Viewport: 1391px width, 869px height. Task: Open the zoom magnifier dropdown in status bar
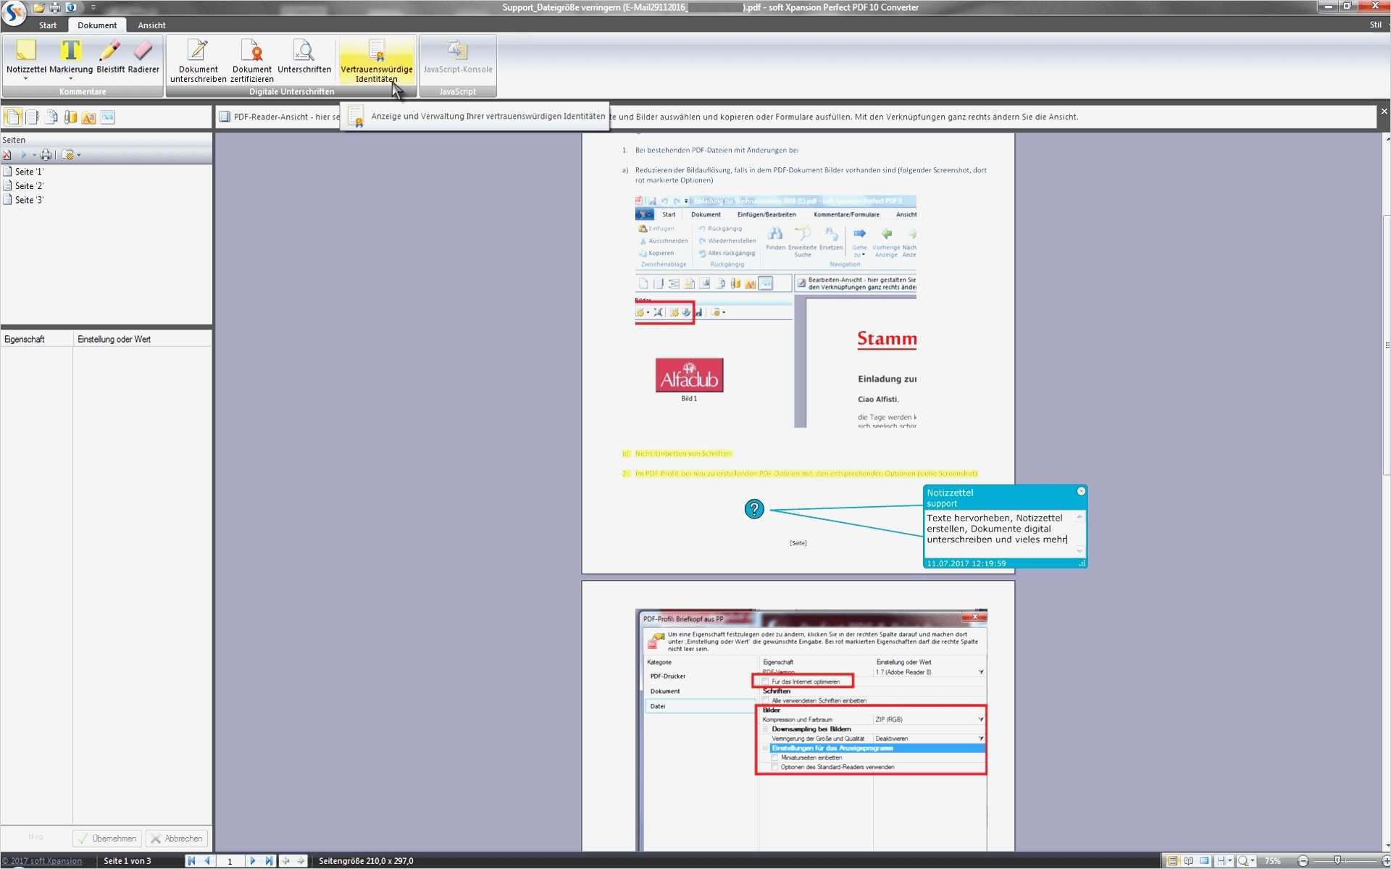(1253, 861)
